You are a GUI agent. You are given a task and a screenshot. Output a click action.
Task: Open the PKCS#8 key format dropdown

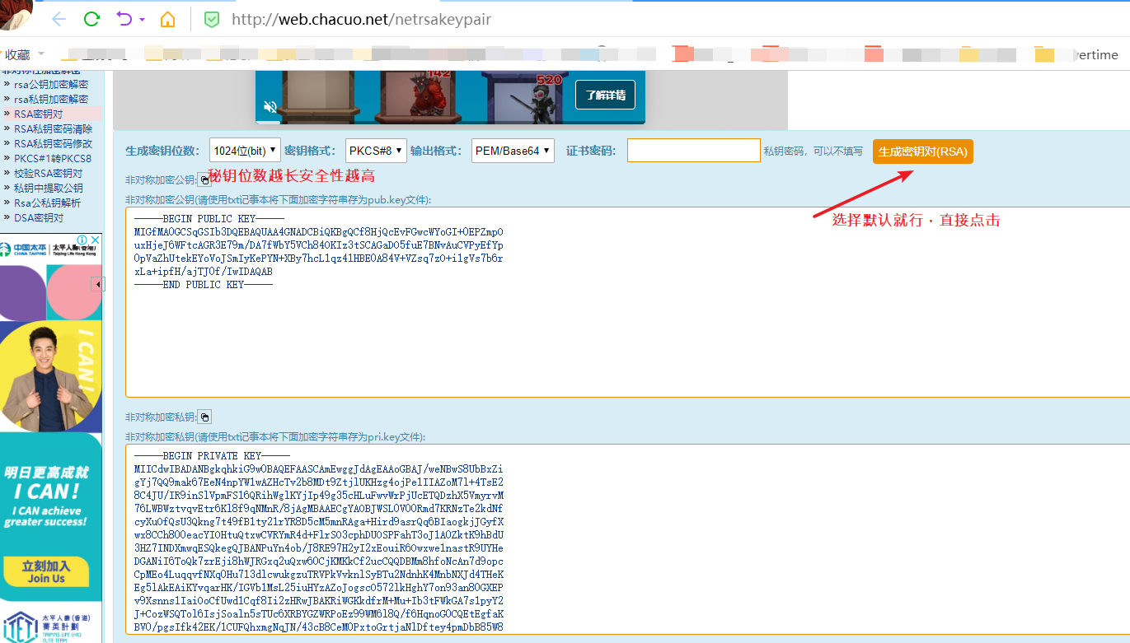(x=376, y=151)
